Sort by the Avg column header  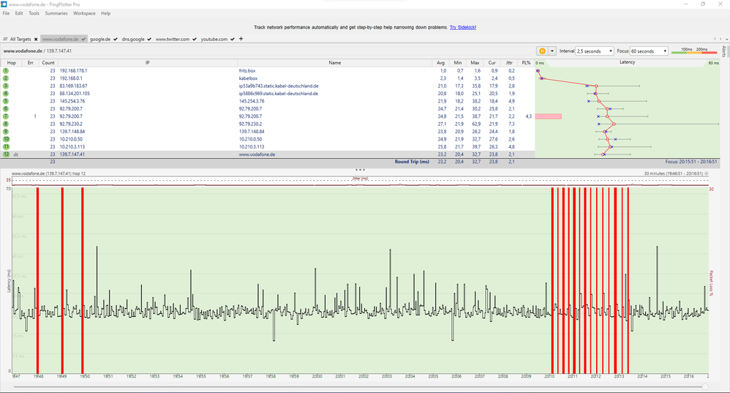440,63
